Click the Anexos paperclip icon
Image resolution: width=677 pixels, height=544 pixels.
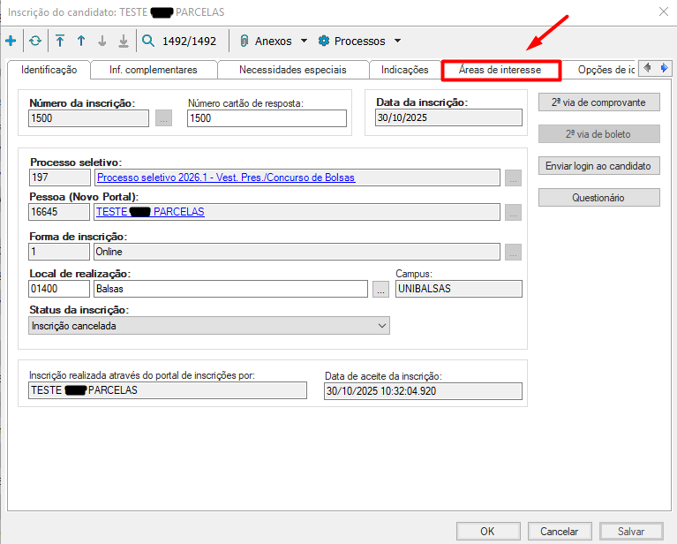pos(244,41)
